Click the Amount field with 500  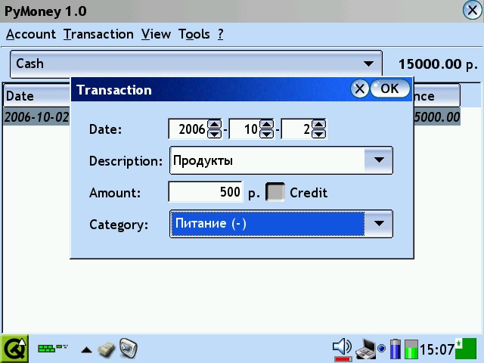206,191
